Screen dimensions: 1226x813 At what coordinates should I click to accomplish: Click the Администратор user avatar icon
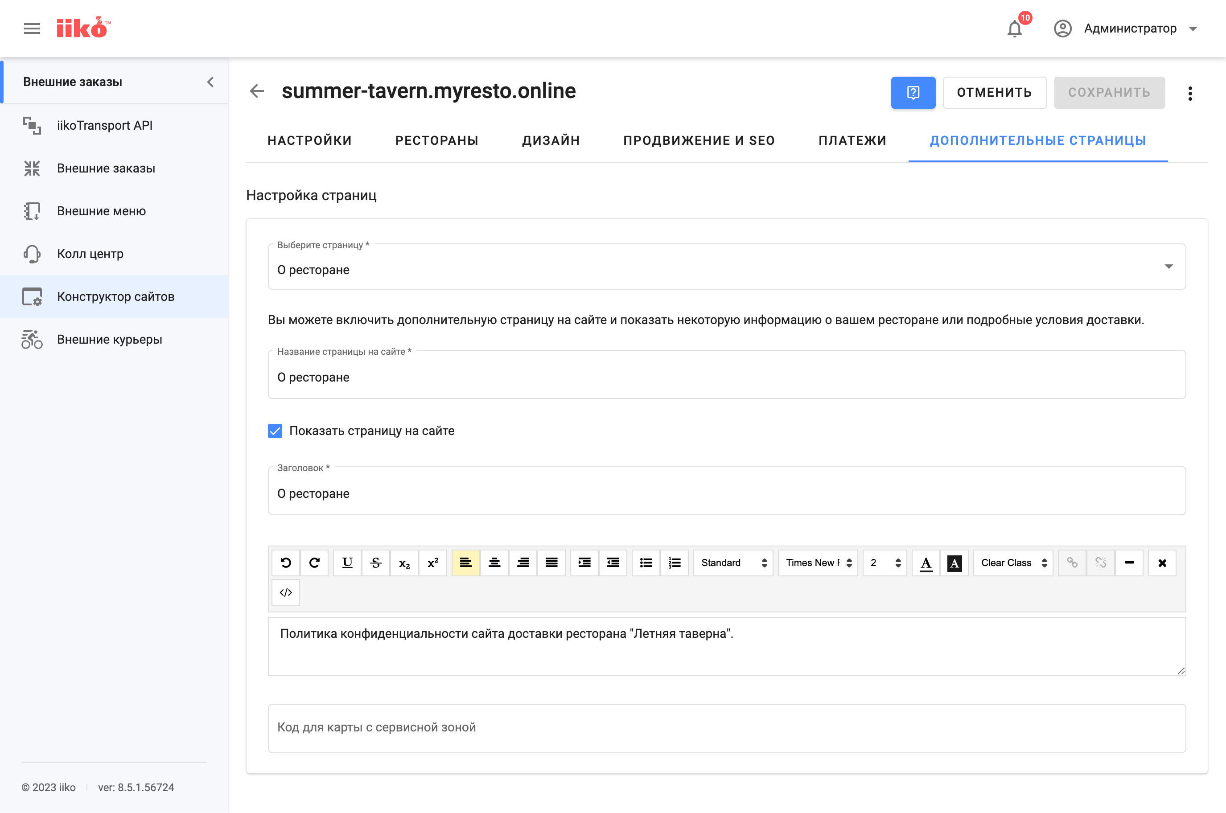coord(1063,29)
